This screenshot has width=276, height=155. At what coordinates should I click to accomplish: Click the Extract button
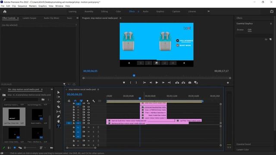tap(183, 83)
